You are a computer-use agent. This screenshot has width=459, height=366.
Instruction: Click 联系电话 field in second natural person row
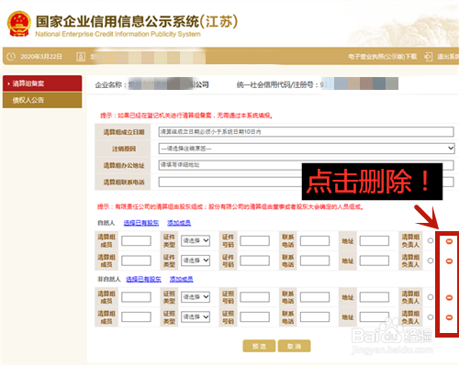click(x=315, y=261)
